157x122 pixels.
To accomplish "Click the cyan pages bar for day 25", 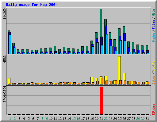I will [x=121, y=47].
